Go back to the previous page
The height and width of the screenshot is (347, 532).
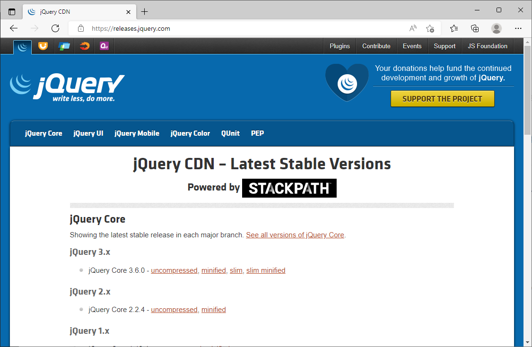pyautogui.click(x=14, y=28)
